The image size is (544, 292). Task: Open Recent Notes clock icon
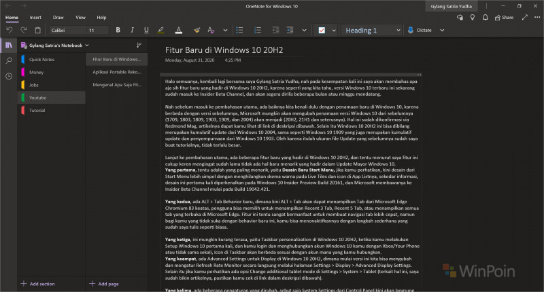point(9,76)
